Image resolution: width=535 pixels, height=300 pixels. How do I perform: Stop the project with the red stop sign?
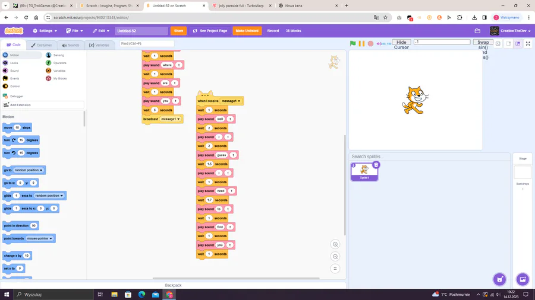370,43
